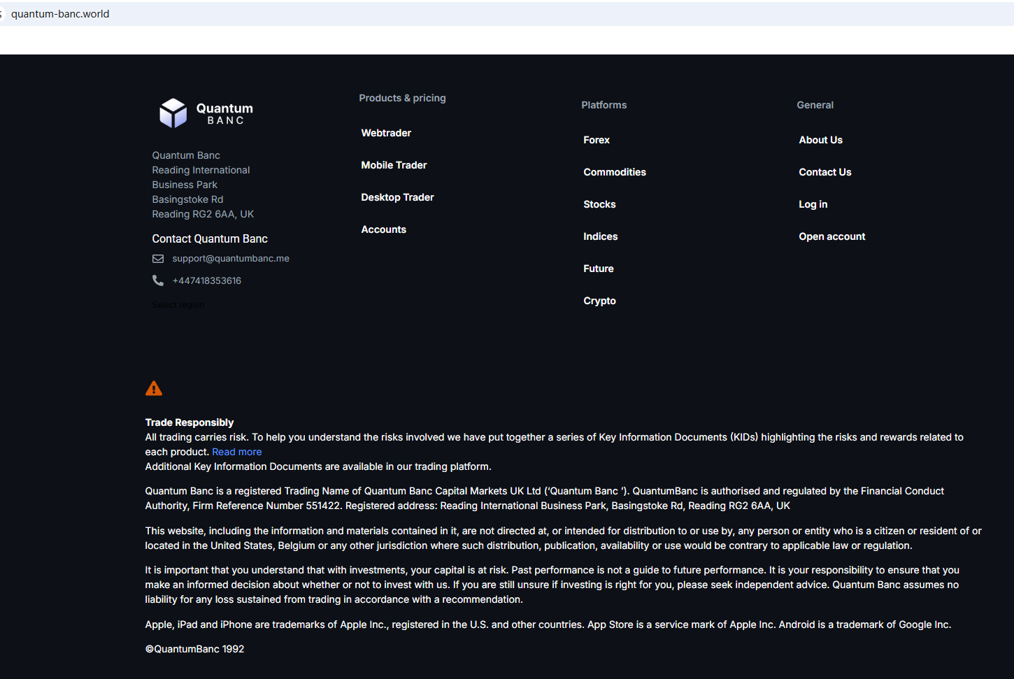Click the orange warning triangle icon
Image resolution: width=1014 pixels, height=679 pixels.
coord(154,389)
